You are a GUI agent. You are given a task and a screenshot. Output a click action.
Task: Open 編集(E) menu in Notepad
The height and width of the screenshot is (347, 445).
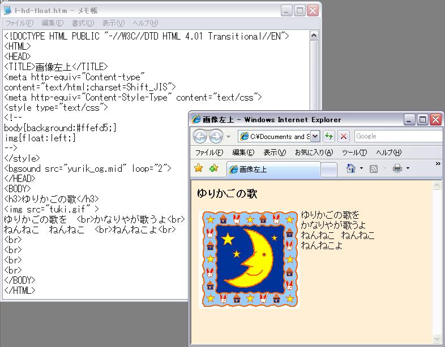pos(53,23)
